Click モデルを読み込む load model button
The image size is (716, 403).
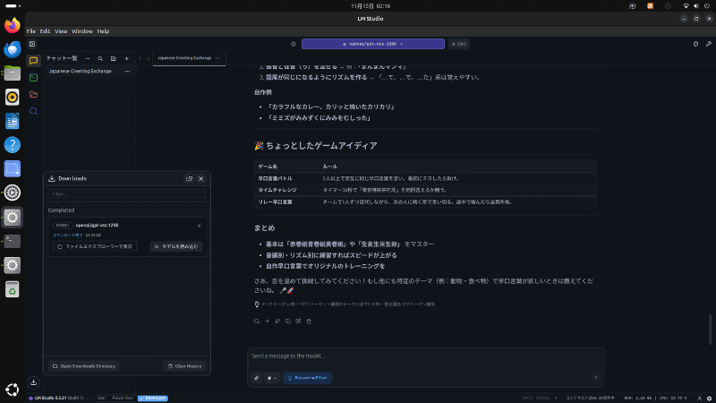(x=176, y=247)
